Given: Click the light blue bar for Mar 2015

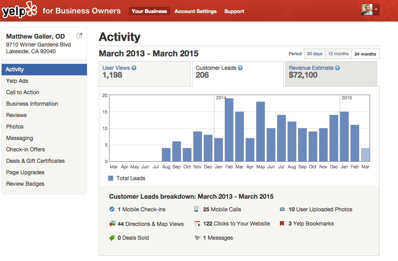Looking at the screenshot, I should tap(365, 155).
